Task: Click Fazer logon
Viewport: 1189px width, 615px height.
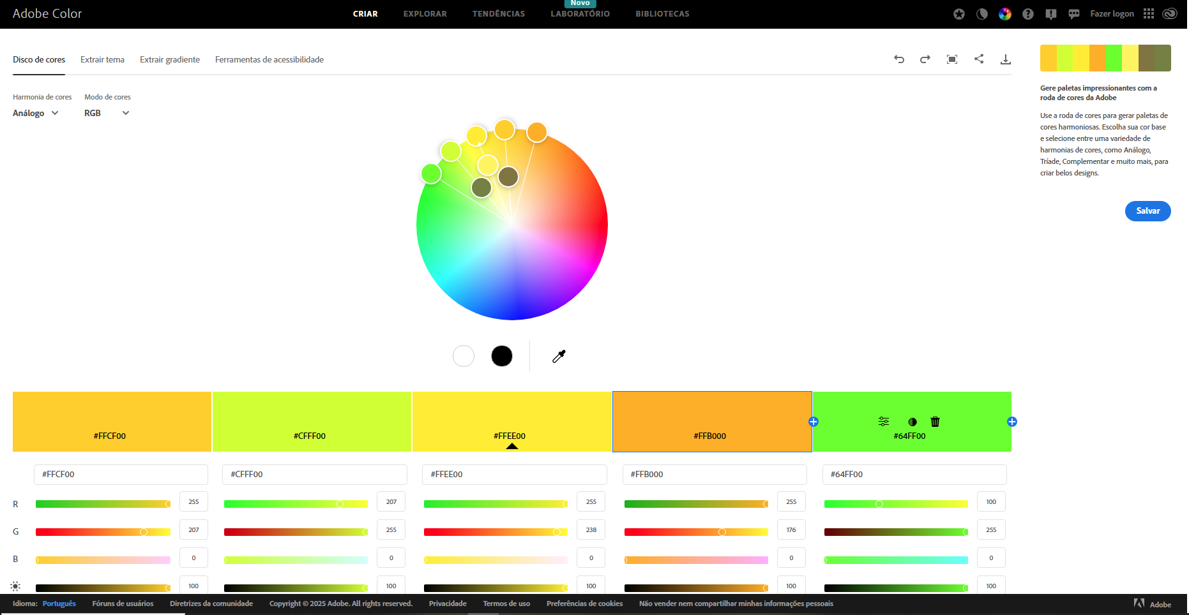Action: (x=1112, y=14)
